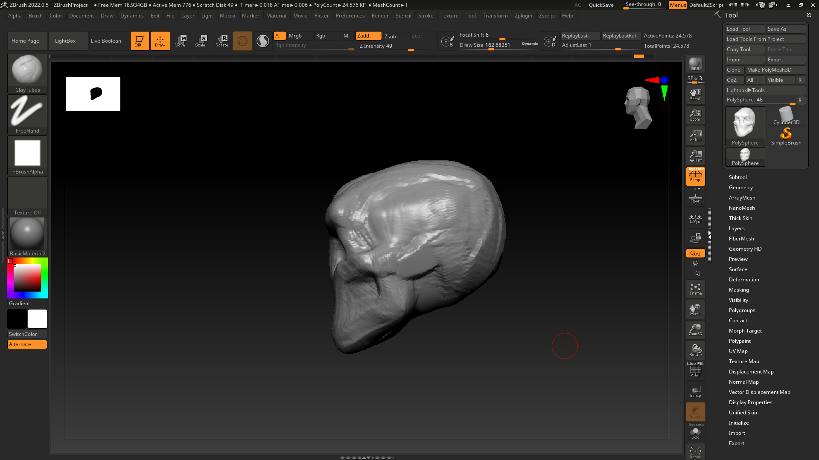Click the Frame view icon
Screen dimensions: 819x460
point(695,289)
